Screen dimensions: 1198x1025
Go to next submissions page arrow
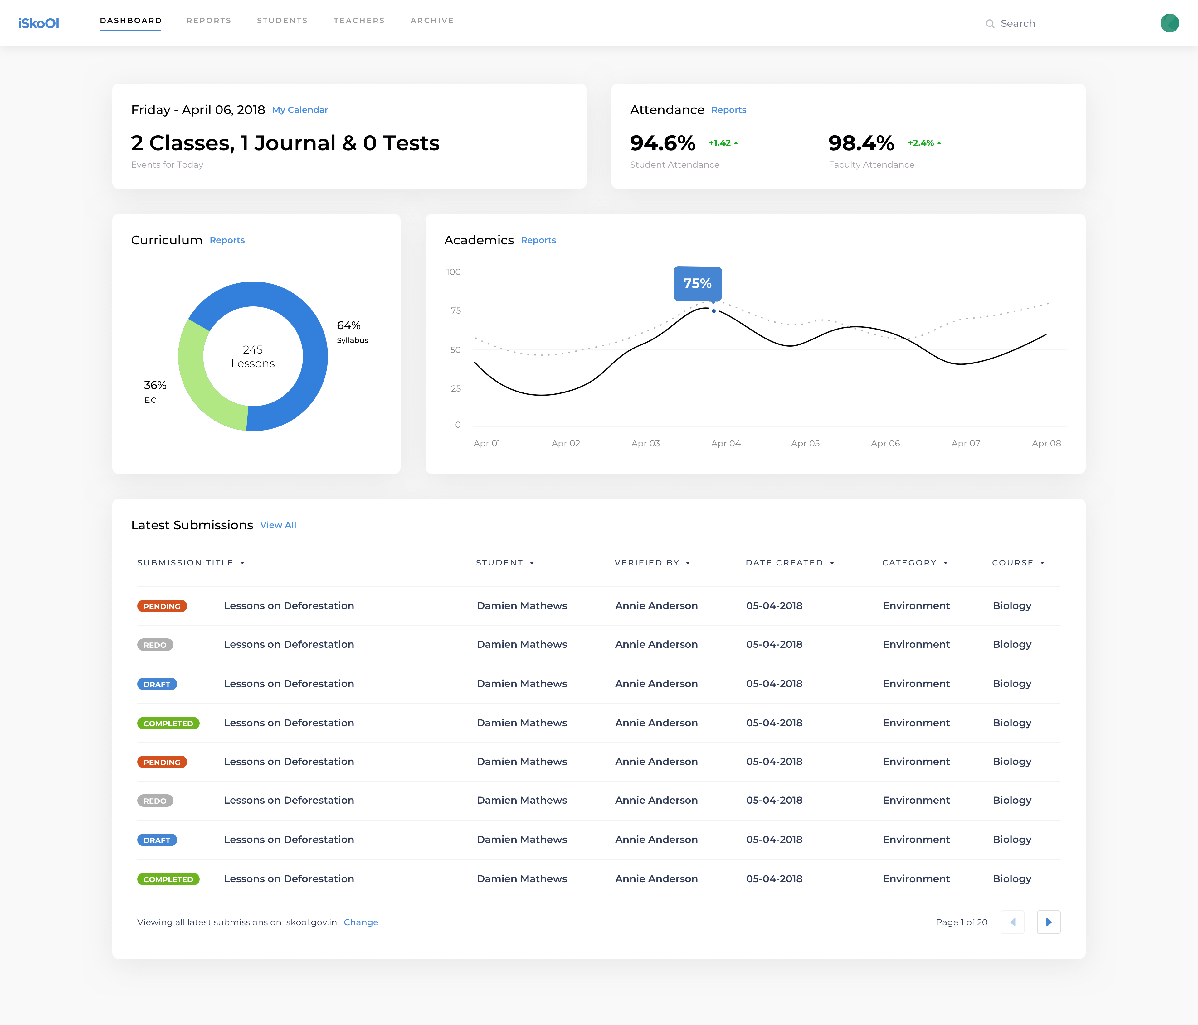[1048, 922]
